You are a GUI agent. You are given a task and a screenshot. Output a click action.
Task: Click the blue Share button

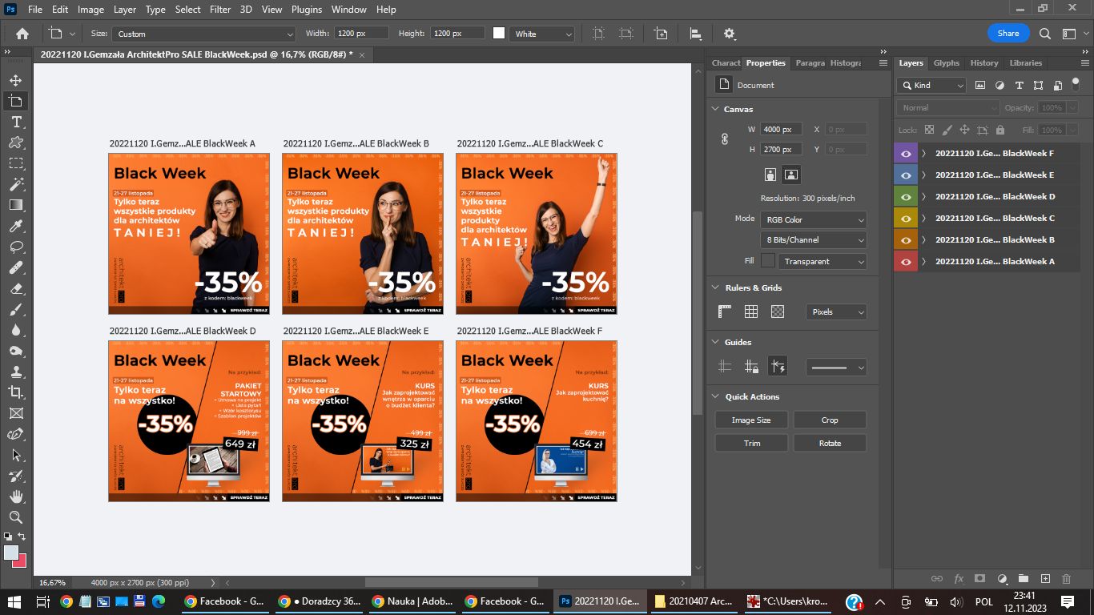[x=1008, y=33]
